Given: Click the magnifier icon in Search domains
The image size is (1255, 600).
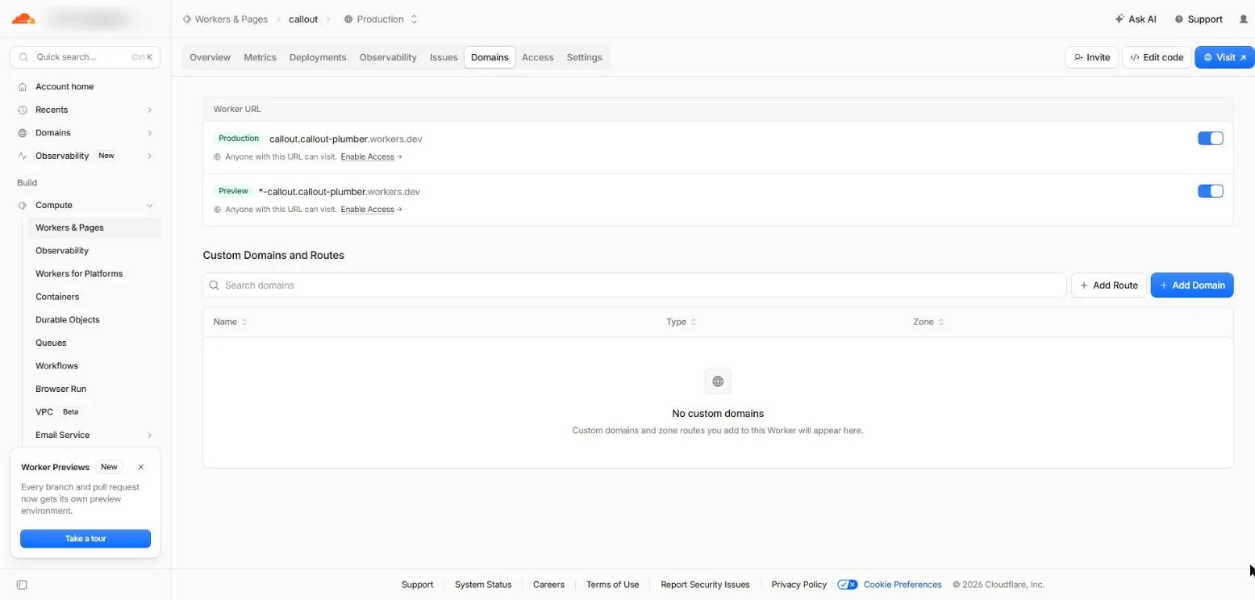Looking at the screenshot, I should click(214, 285).
